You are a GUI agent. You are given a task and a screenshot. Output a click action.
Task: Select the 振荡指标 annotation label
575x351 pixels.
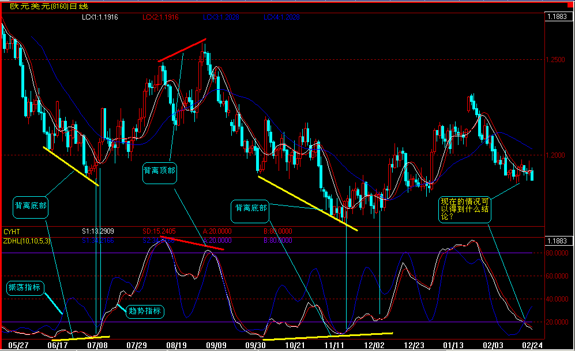[x=25, y=288]
